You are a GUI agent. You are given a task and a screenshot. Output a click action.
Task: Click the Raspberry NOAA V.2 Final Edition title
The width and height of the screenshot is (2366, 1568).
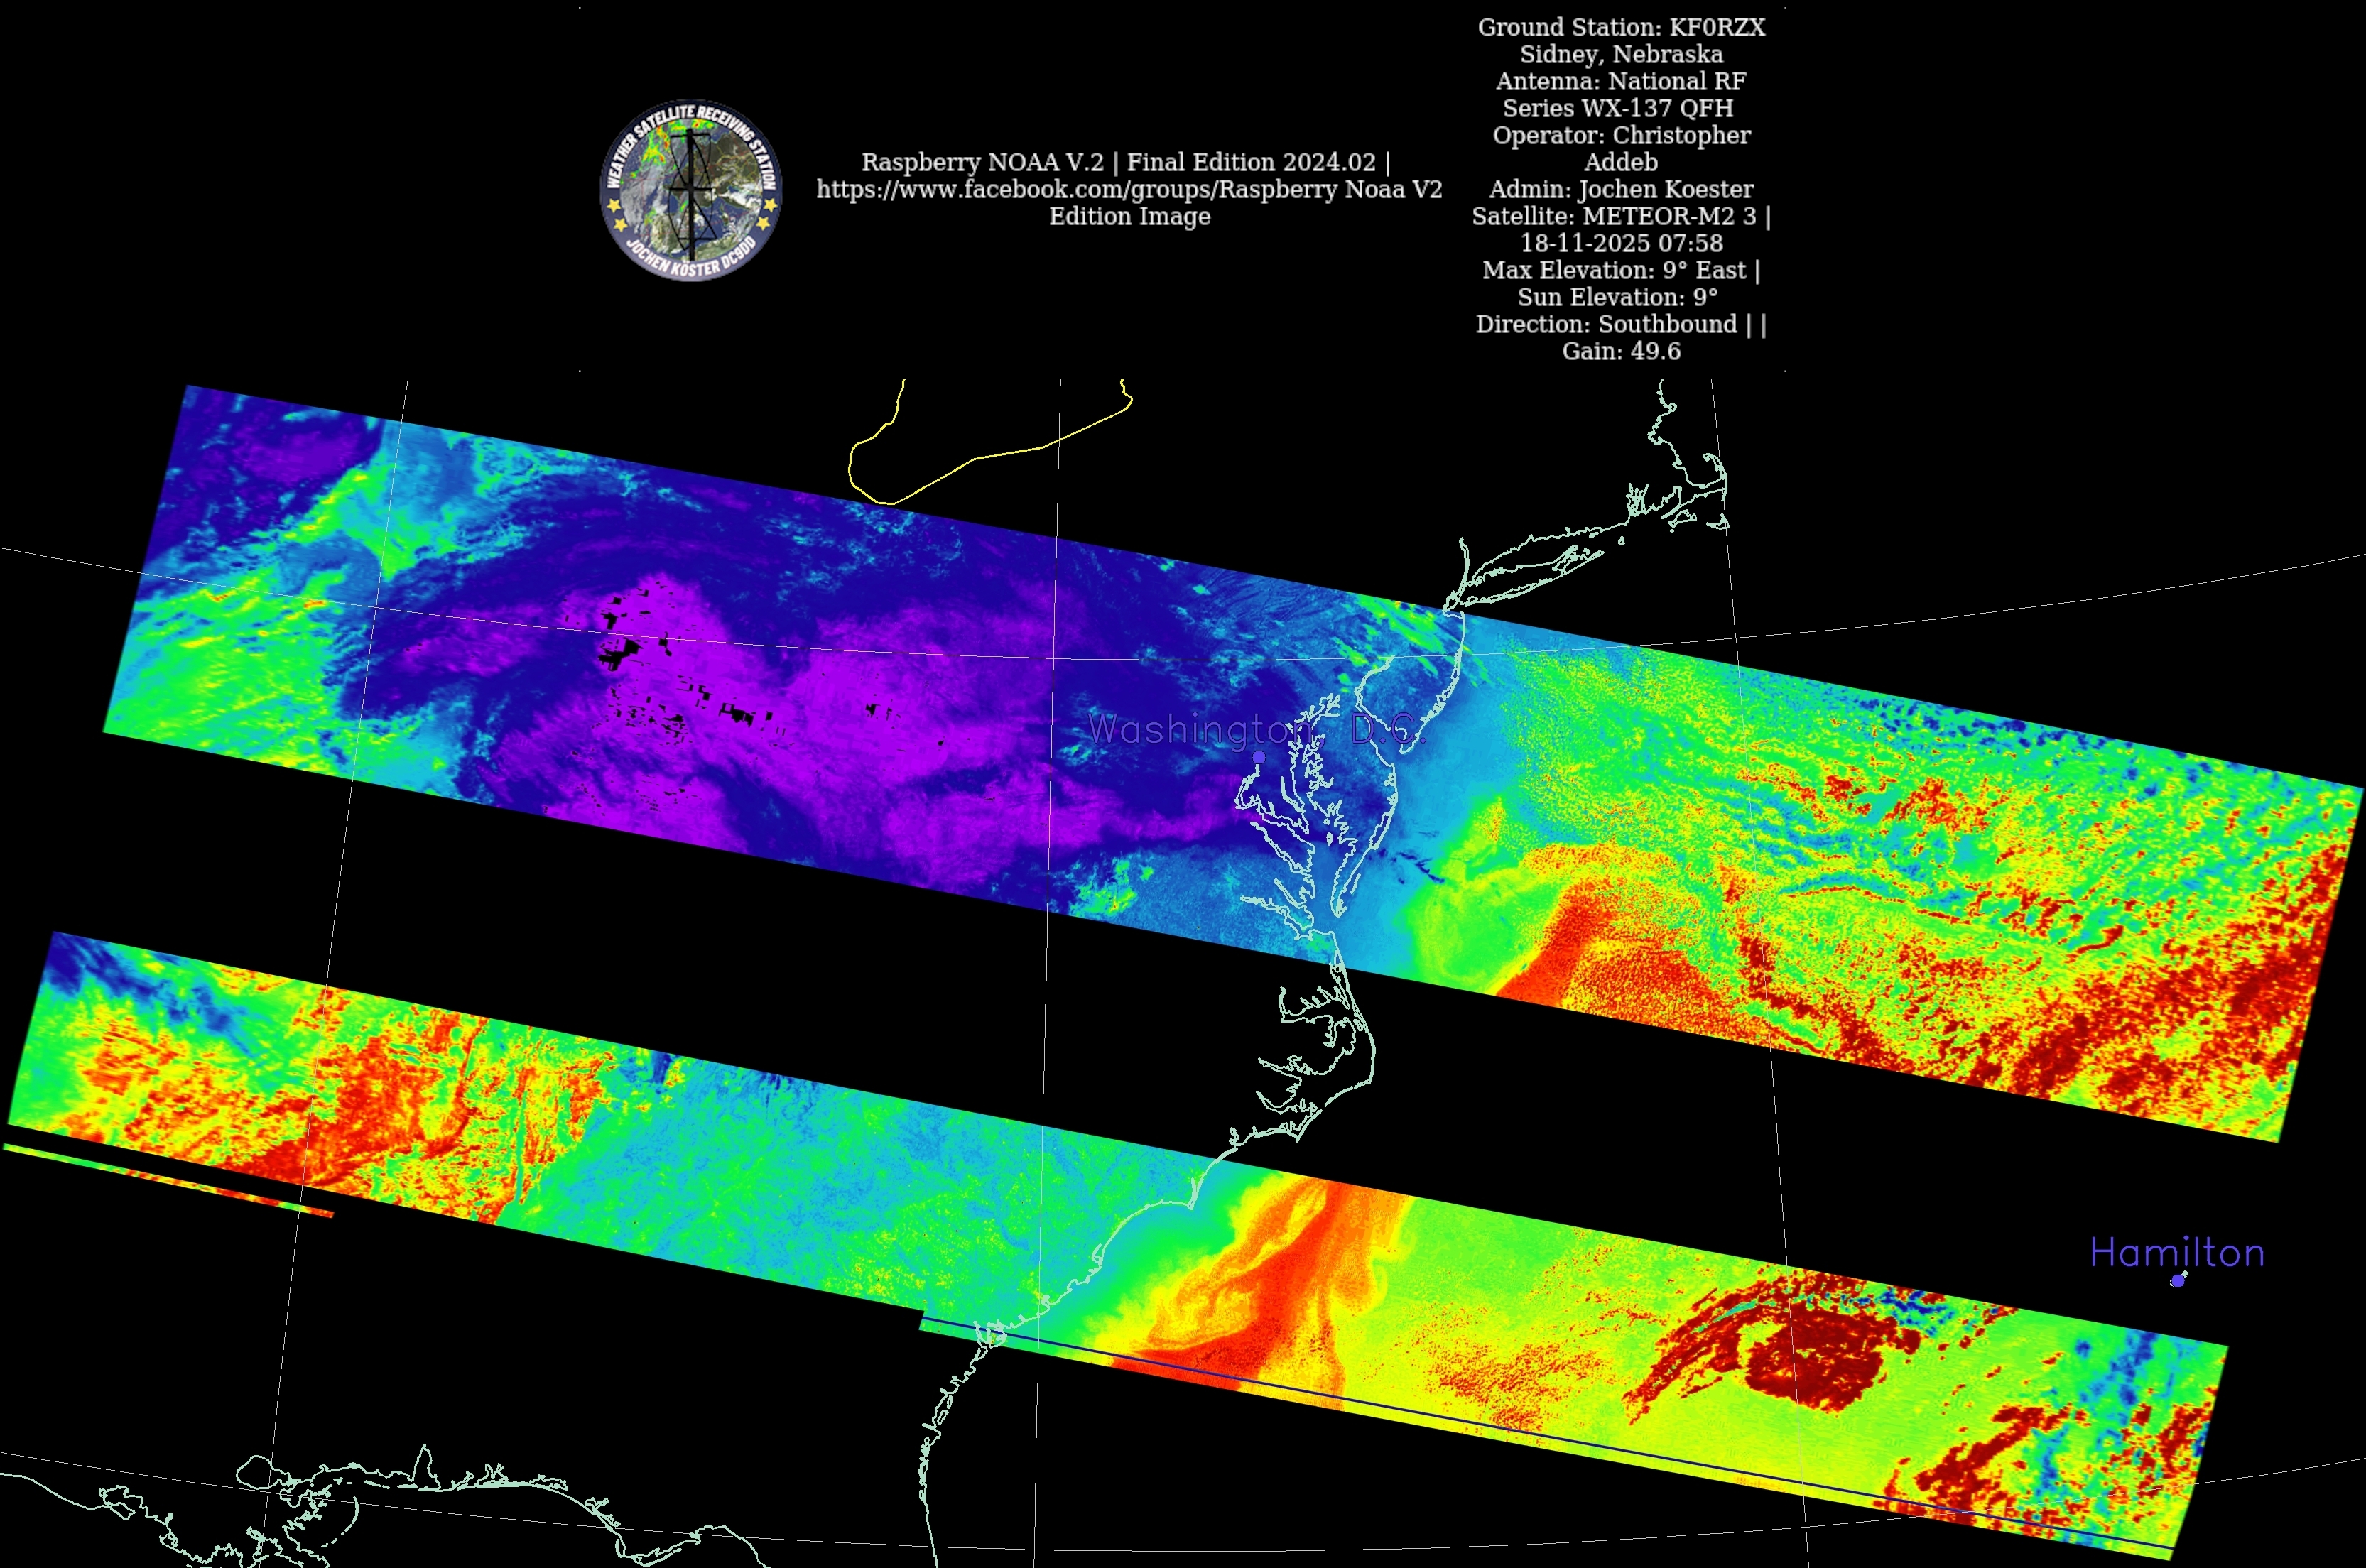1125,162
